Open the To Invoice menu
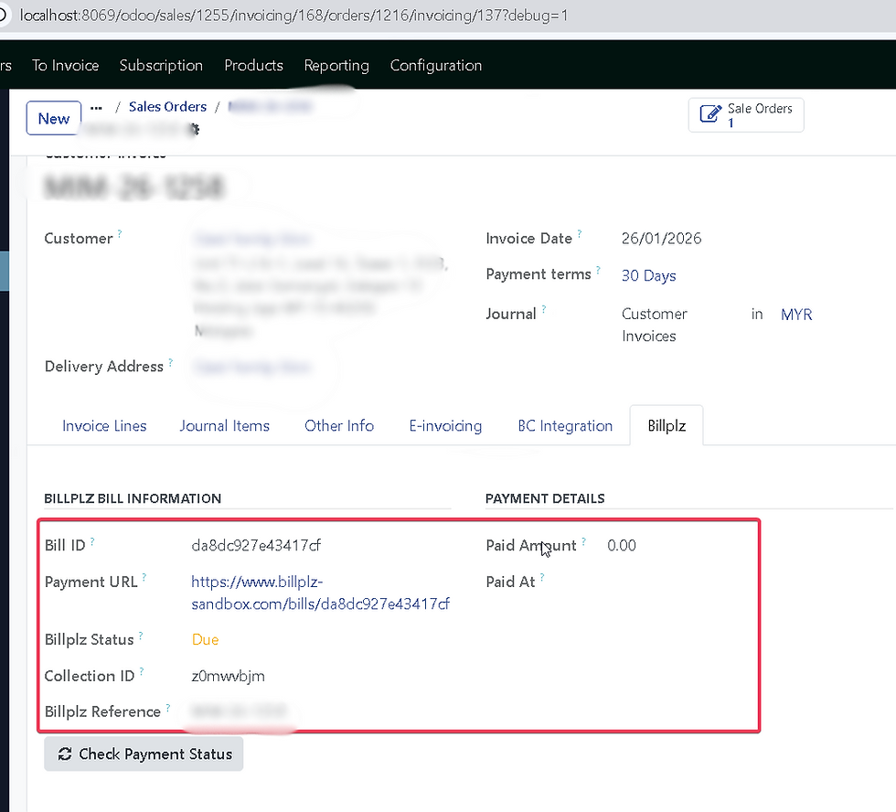Screen dimensions: 896x812 (x=65, y=65)
